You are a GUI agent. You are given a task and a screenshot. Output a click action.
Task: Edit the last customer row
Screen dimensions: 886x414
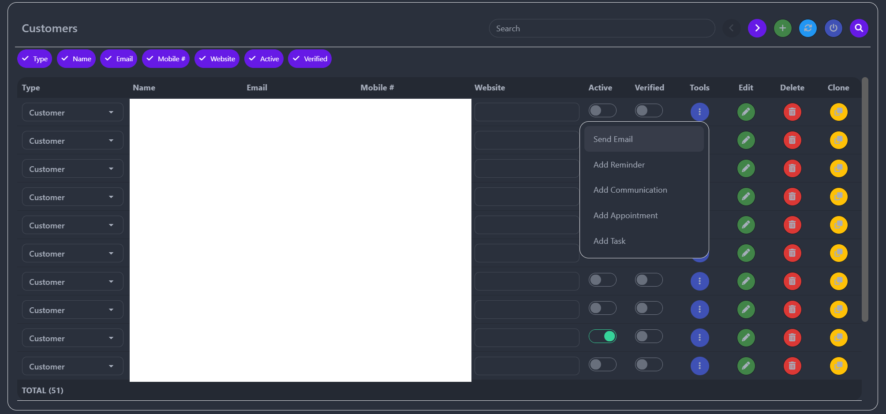point(746,366)
